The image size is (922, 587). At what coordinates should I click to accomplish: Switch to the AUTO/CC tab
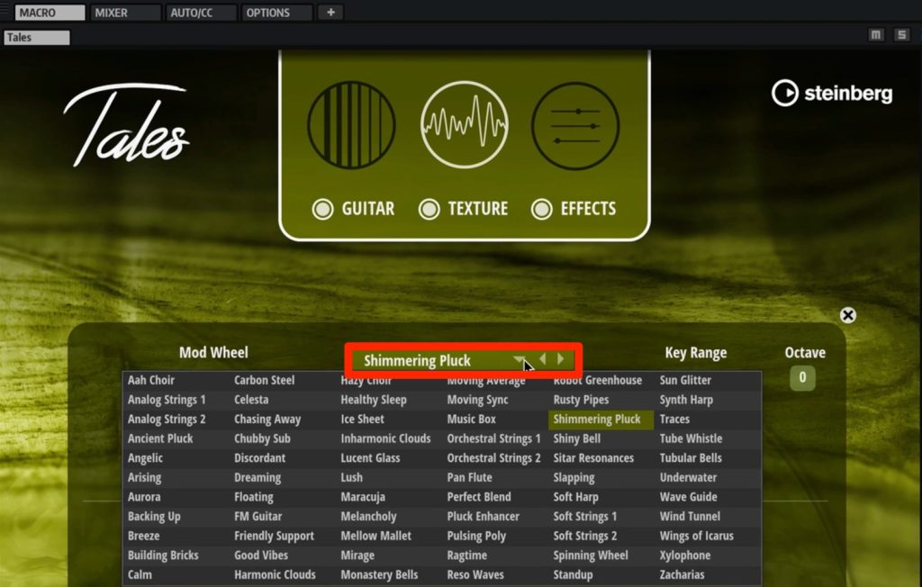coord(202,13)
